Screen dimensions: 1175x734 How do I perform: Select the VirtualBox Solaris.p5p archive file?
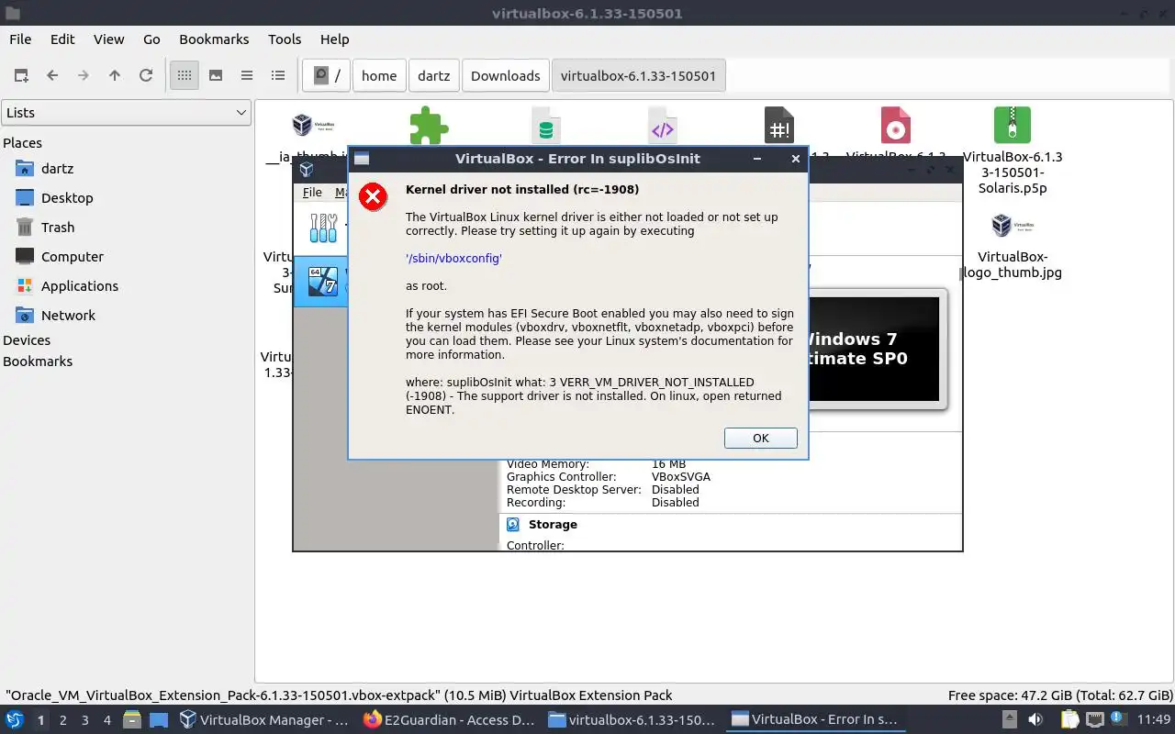[x=1013, y=150]
